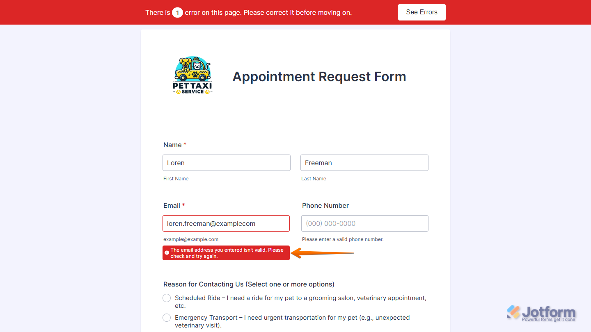Click the Appointment Request Form heading
The height and width of the screenshot is (332, 591).
319,77
